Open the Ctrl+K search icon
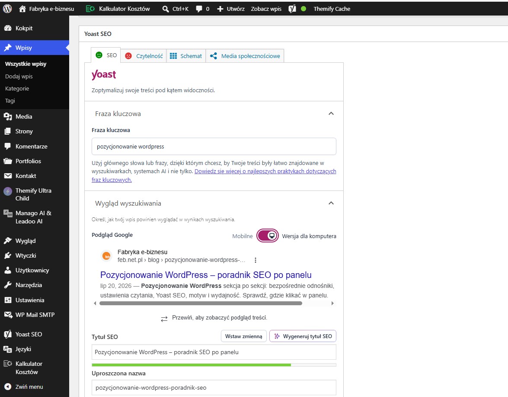Viewport: 508px width, 397px height. tap(166, 9)
